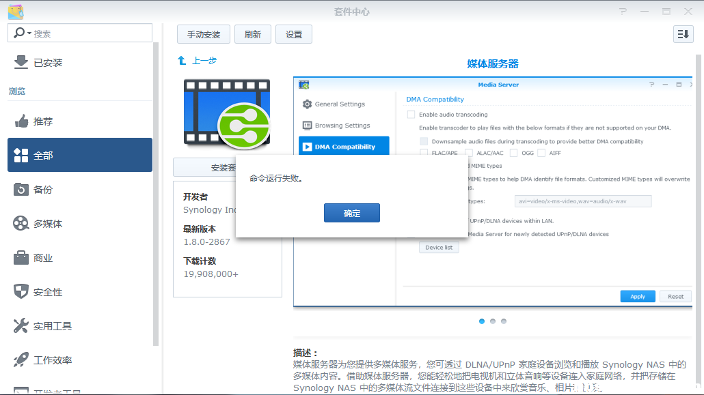Click the 安装套件 install package button
This screenshot has height=395, width=704.
click(x=205, y=168)
